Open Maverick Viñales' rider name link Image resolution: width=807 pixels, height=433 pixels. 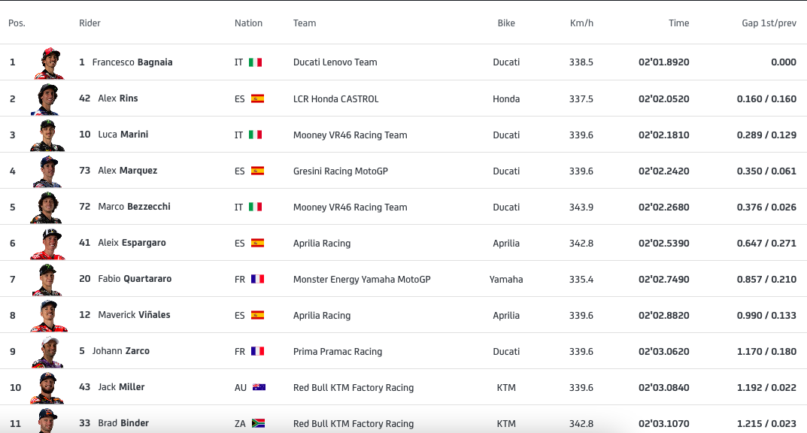(135, 315)
